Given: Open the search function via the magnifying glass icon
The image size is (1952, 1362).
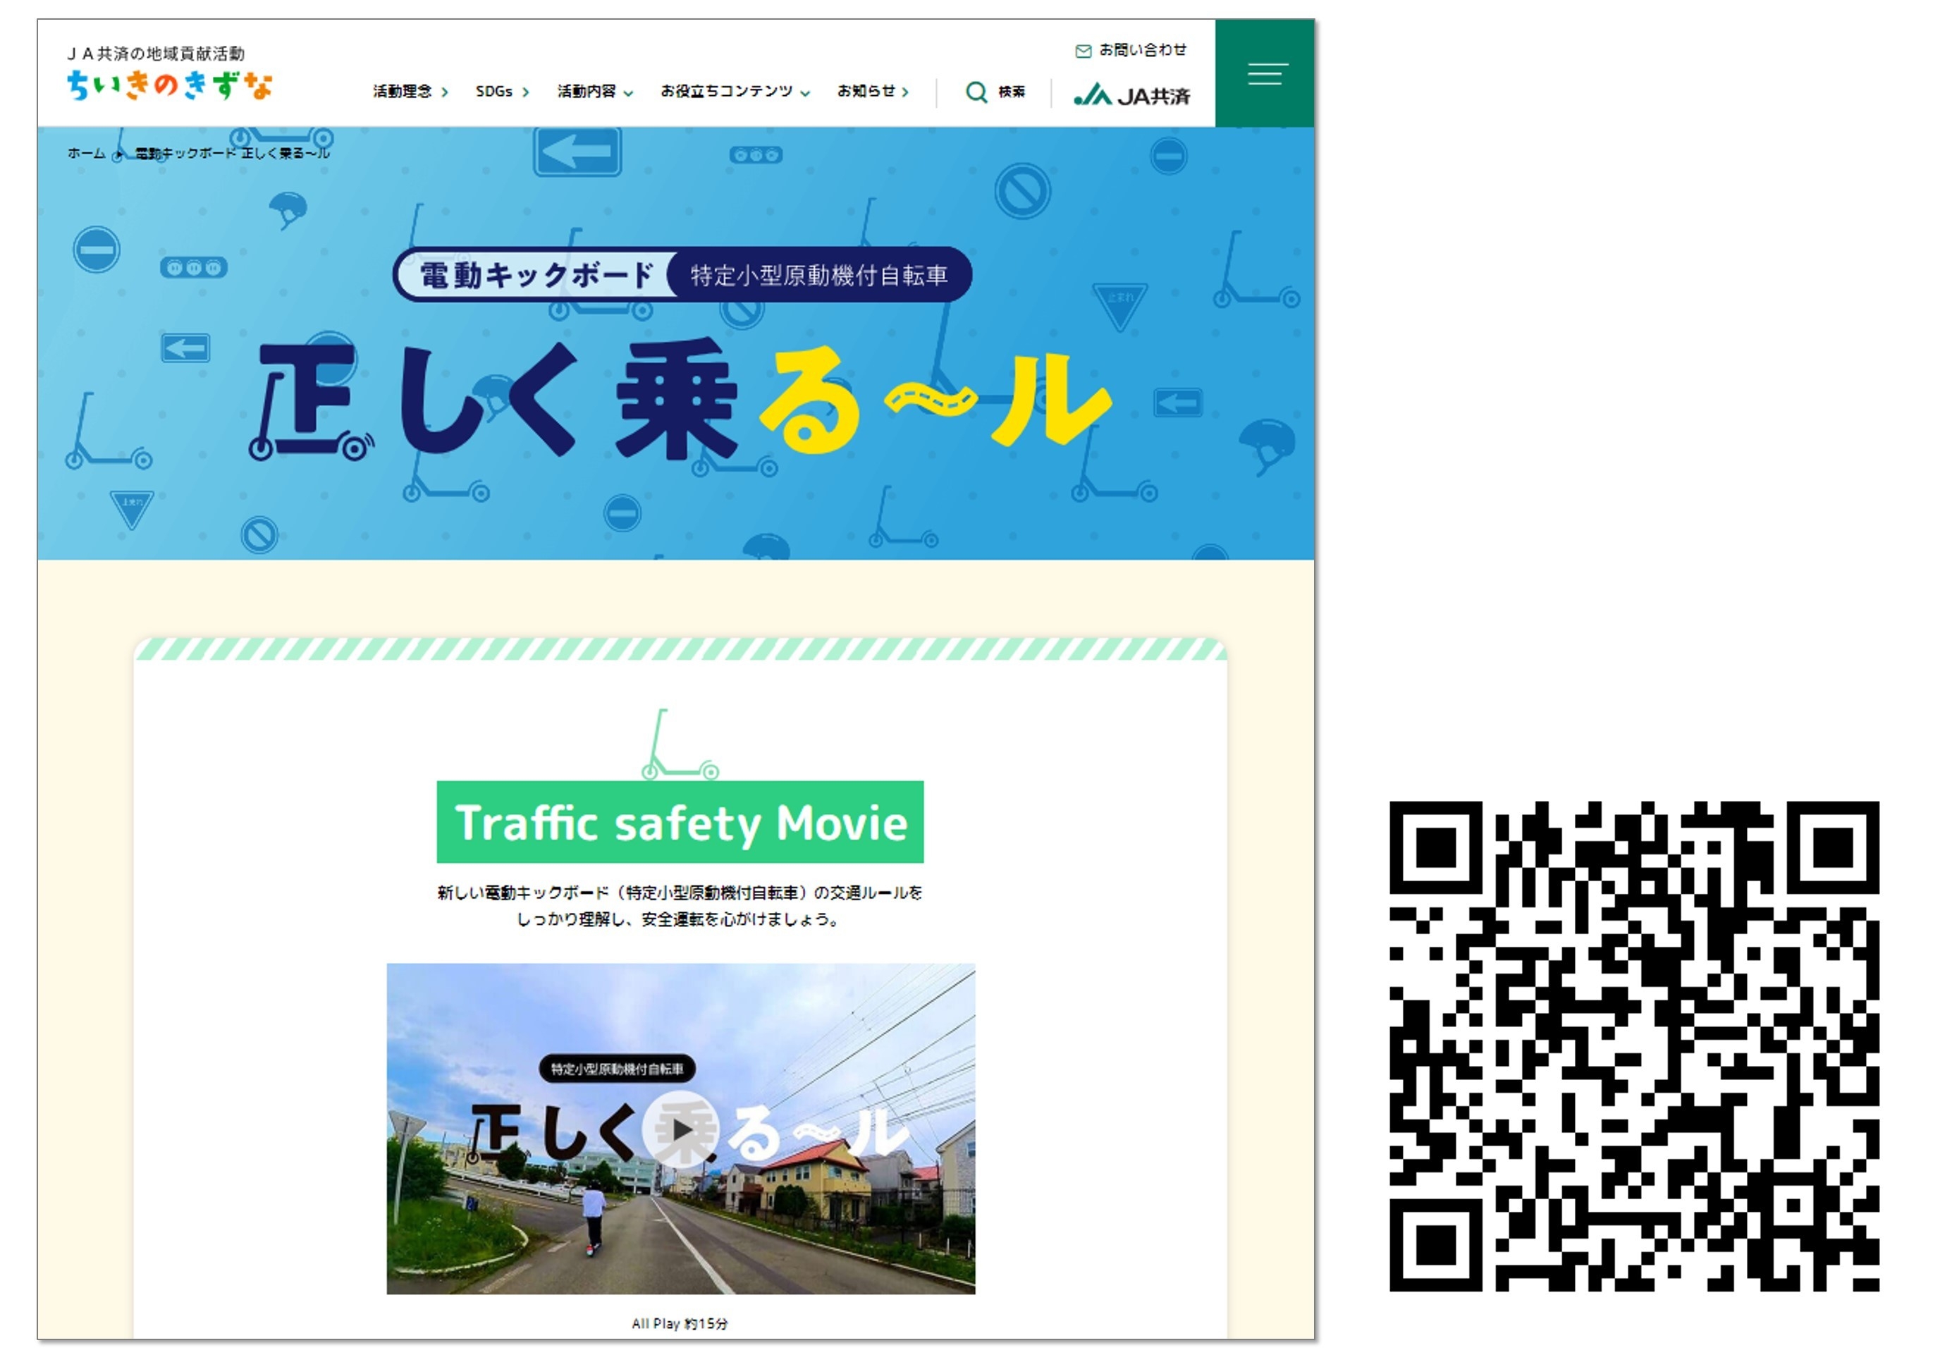Looking at the screenshot, I should pos(978,92).
